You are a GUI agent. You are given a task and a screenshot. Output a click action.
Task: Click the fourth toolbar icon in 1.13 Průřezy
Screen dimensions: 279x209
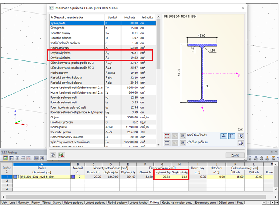tap(23, 158)
